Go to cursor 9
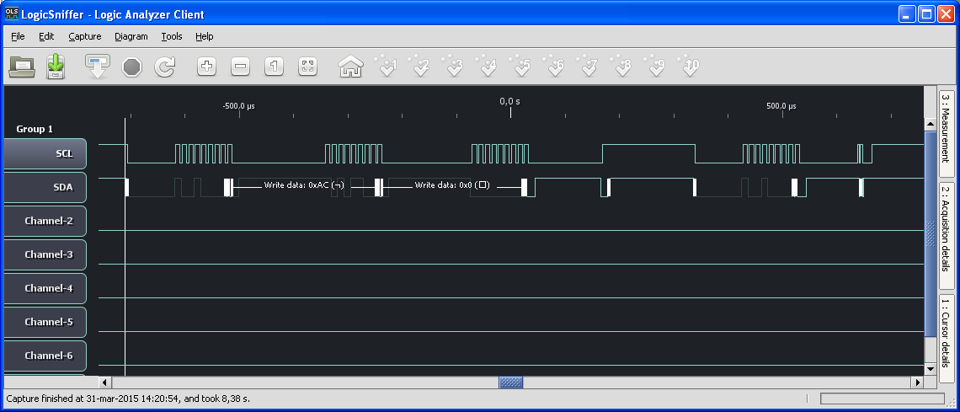 [x=655, y=65]
